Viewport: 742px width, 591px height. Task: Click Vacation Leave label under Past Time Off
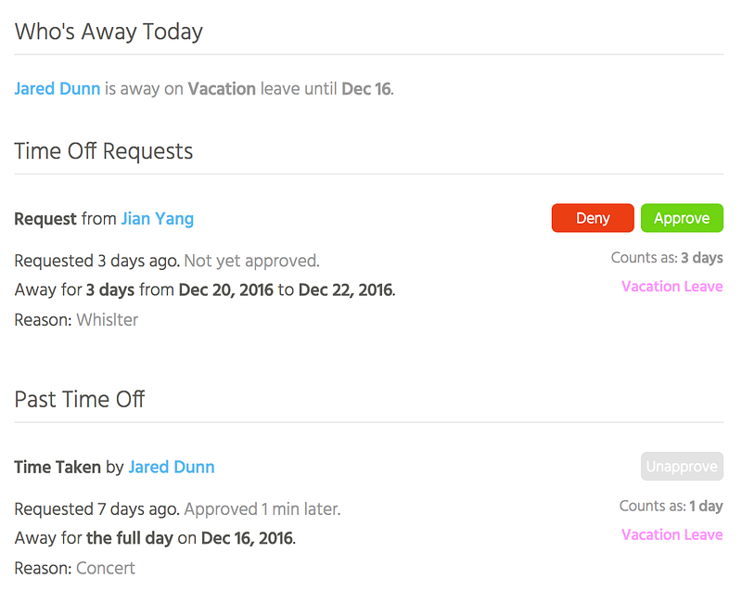pyautogui.click(x=672, y=534)
